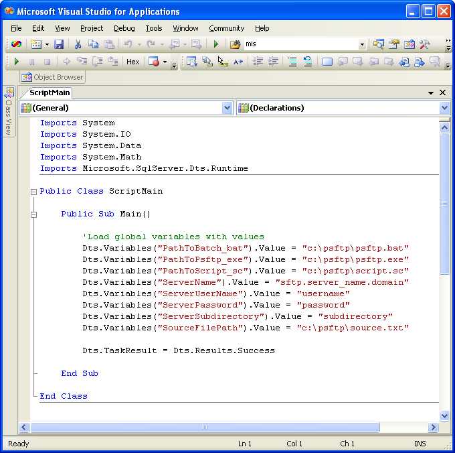Click the Breakpoints window icon
This screenshot has height=453, width=455.
(x=154, y=62)
